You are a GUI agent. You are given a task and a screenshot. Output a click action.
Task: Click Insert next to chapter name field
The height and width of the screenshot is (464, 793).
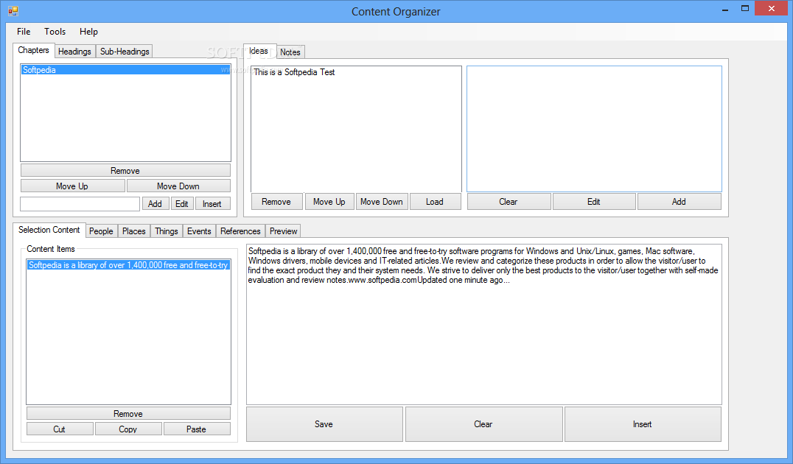coord(212,204)
